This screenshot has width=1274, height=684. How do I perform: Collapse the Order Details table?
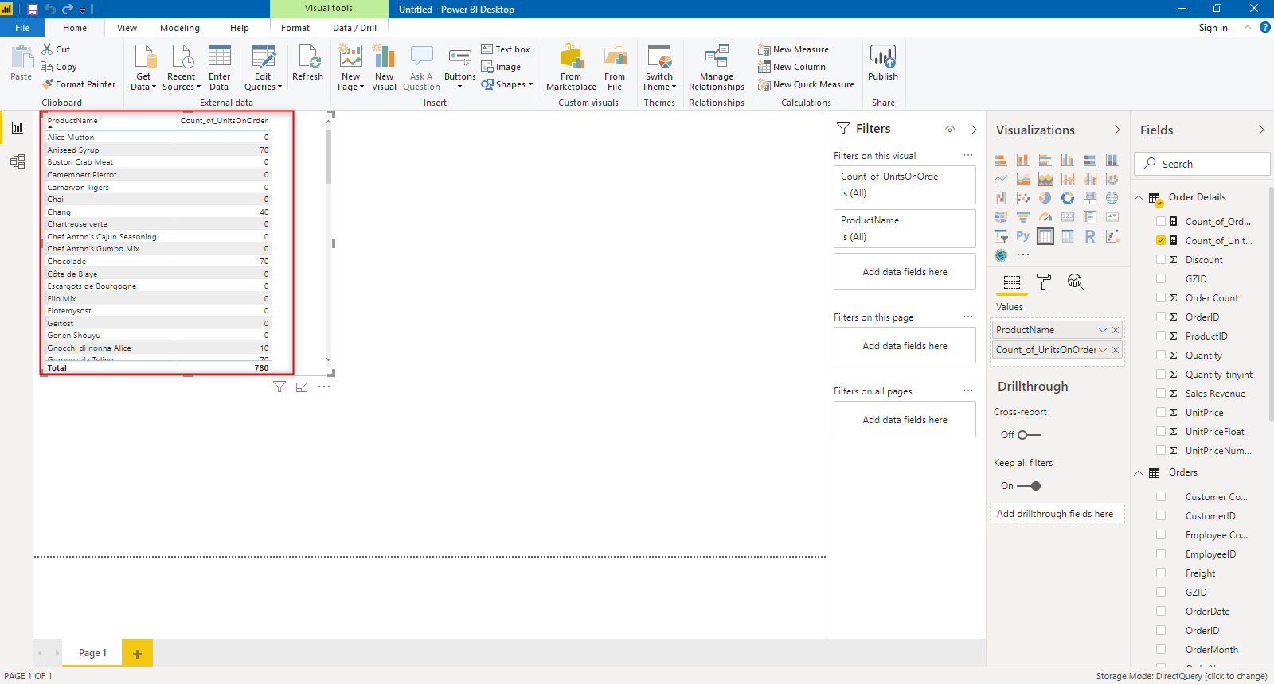pos(1139,198)
